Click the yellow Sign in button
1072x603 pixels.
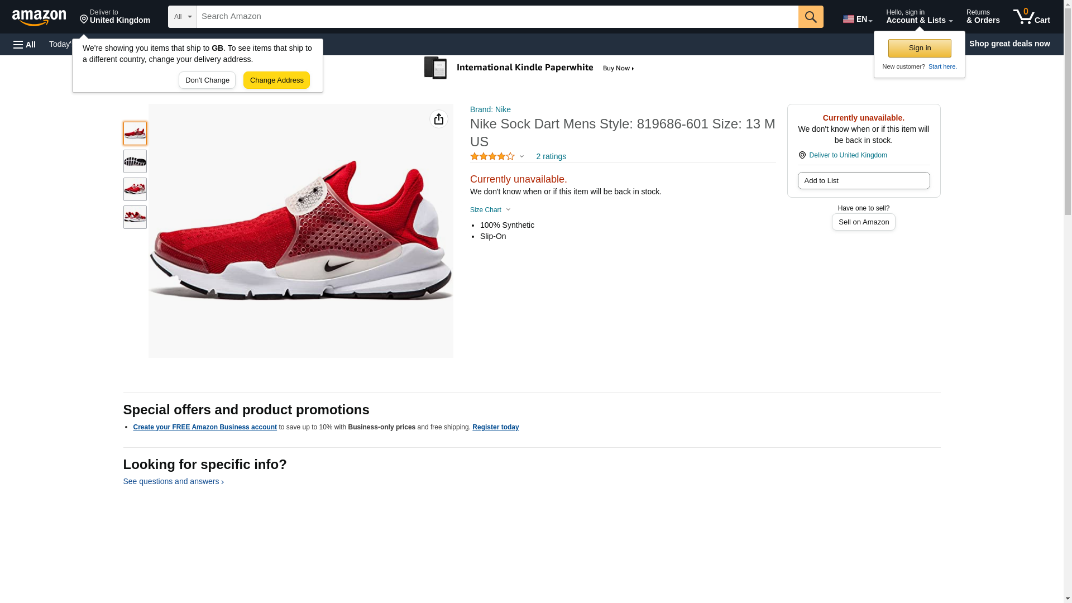(920, 48)
